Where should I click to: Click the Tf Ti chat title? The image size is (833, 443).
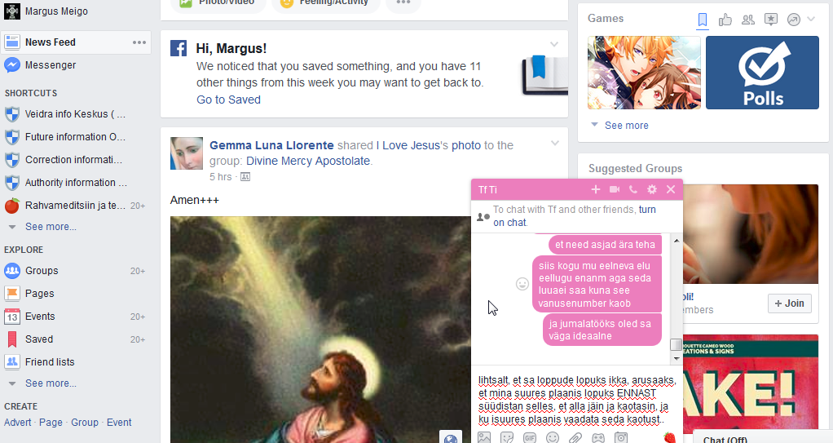[487, 190]
